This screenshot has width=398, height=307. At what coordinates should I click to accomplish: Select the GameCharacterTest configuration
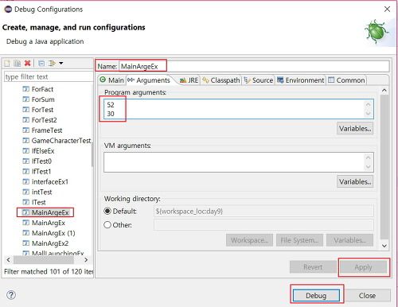[61, 141]
